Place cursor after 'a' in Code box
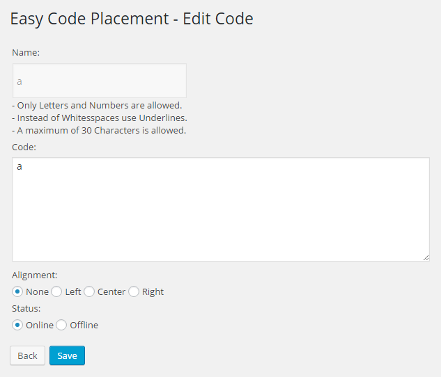This screenshot has width=441, height=377. click(22, 166)
